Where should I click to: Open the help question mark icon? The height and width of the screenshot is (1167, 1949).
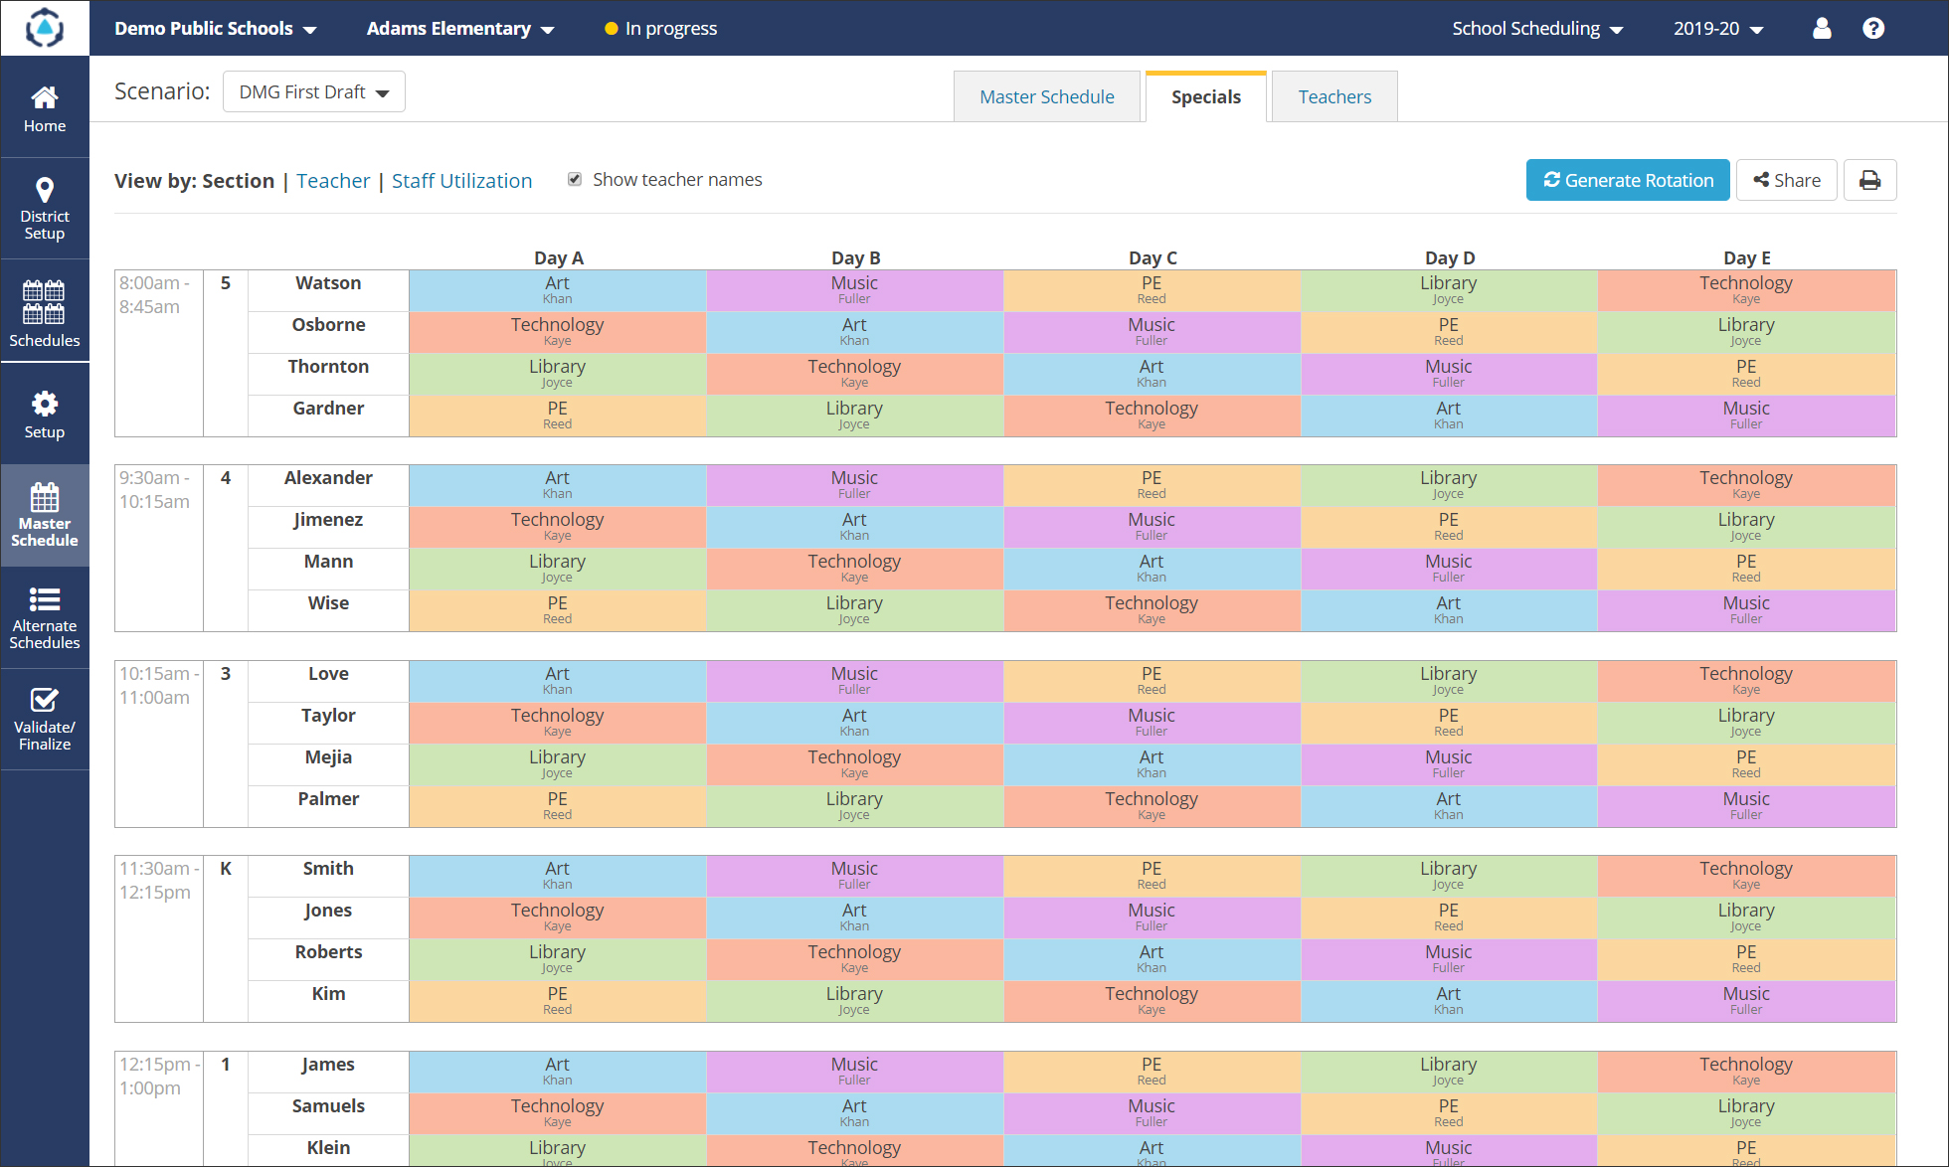1873,28
